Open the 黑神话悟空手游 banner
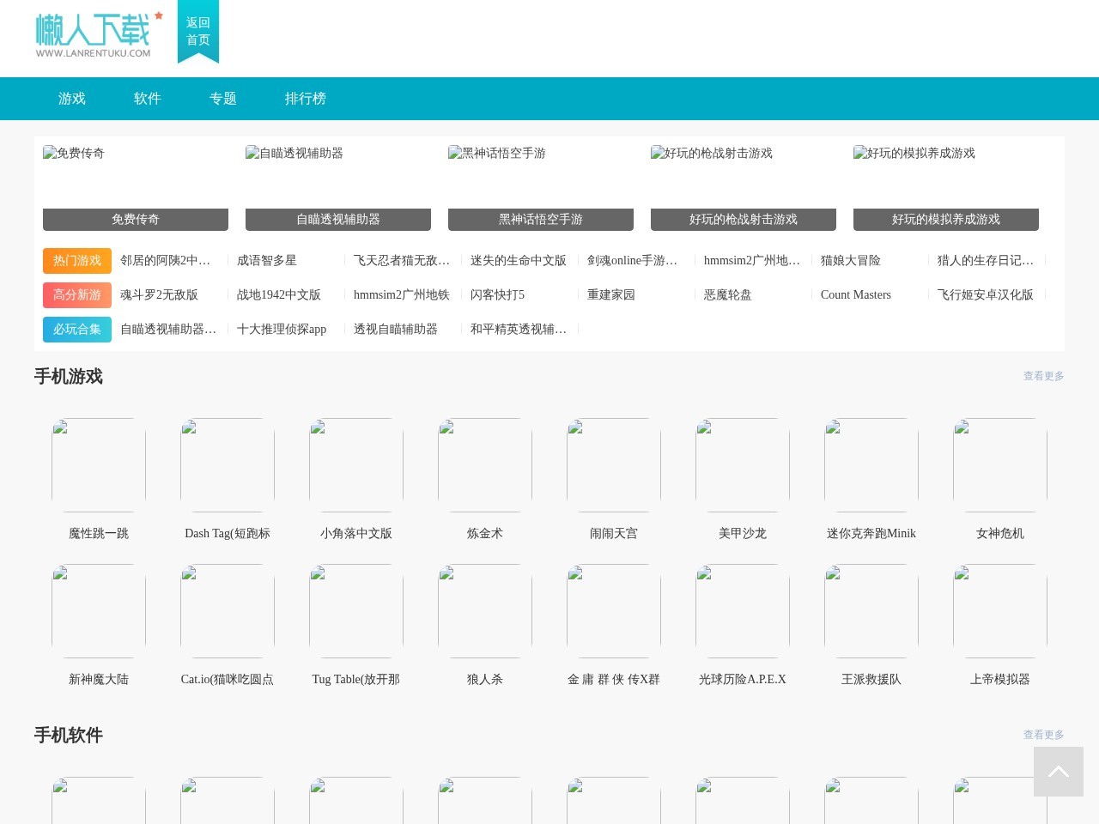The width and height of the screenshot is (1099, 824). tap(540, 219)
